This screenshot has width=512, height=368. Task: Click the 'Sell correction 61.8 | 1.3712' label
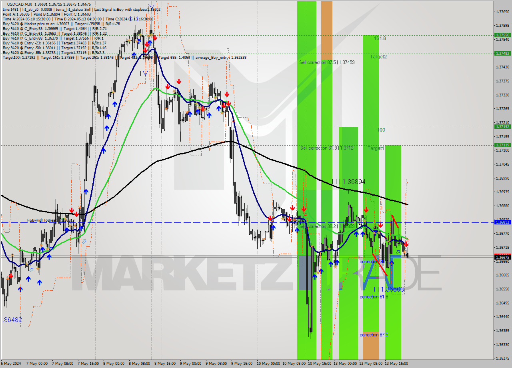327,148
